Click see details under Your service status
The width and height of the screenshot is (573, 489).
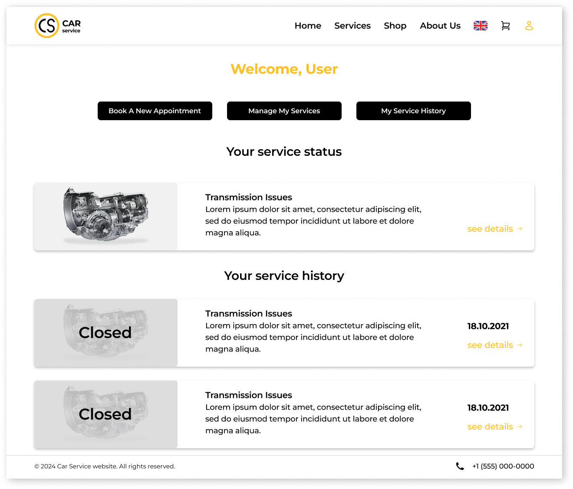click(490, 229)
